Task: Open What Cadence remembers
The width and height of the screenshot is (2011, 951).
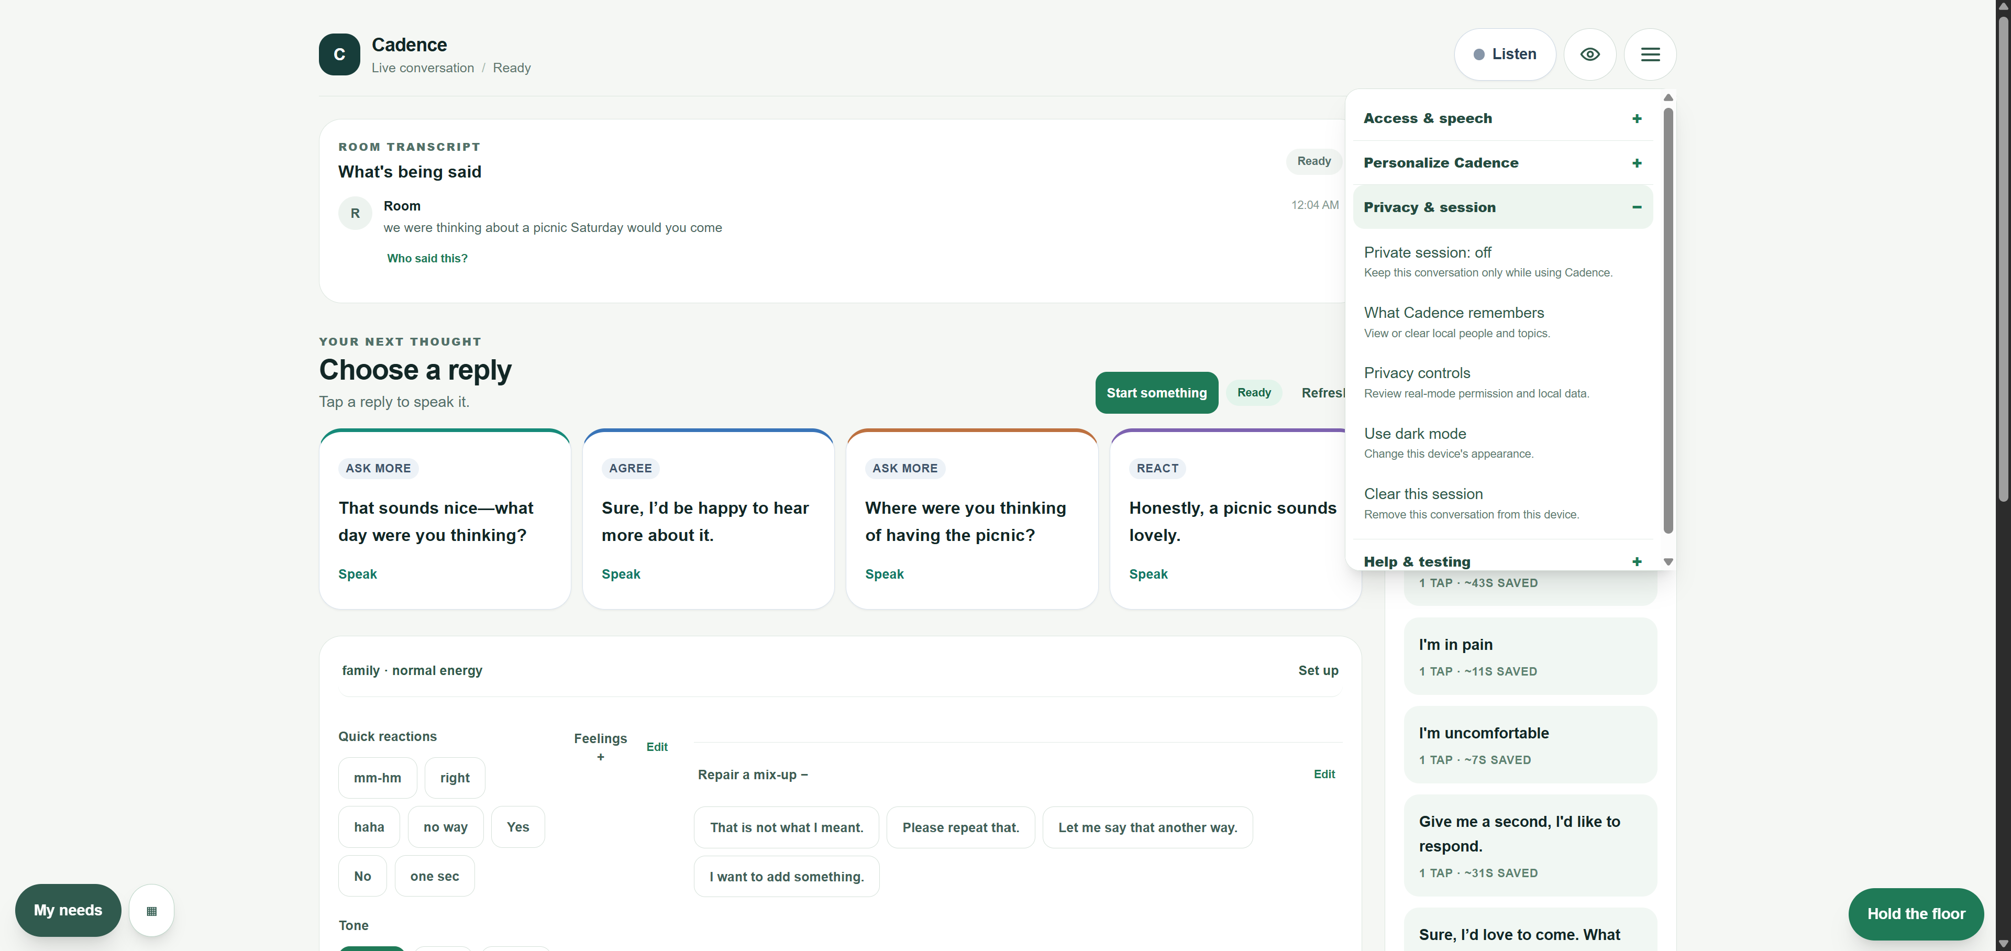Action: point(1503,322)
